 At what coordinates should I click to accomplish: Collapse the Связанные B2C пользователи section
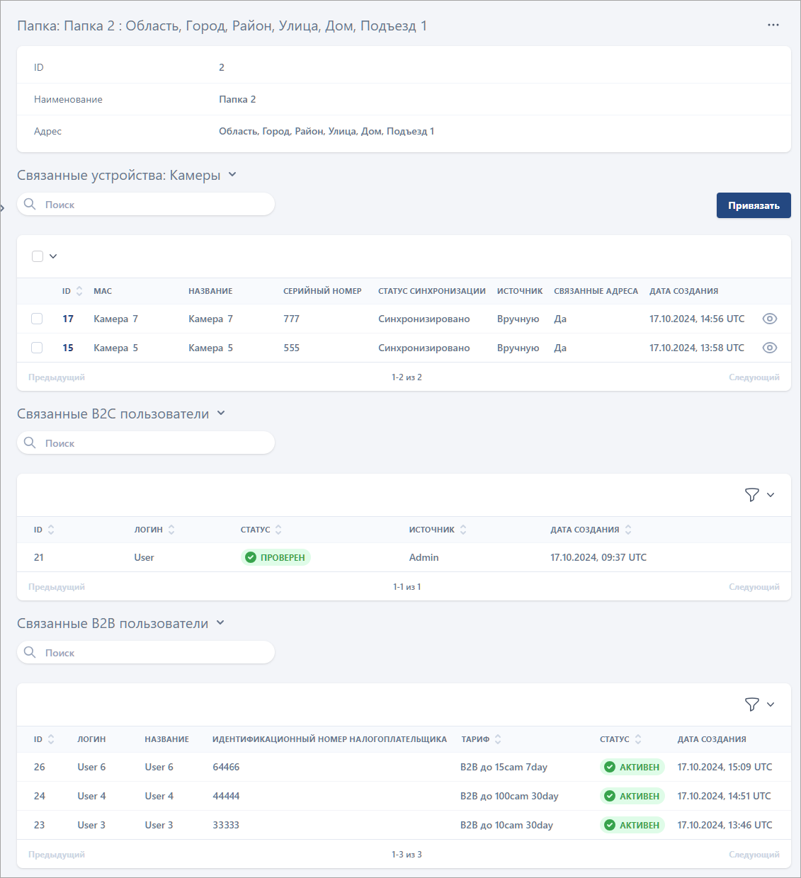pos(221,414)
